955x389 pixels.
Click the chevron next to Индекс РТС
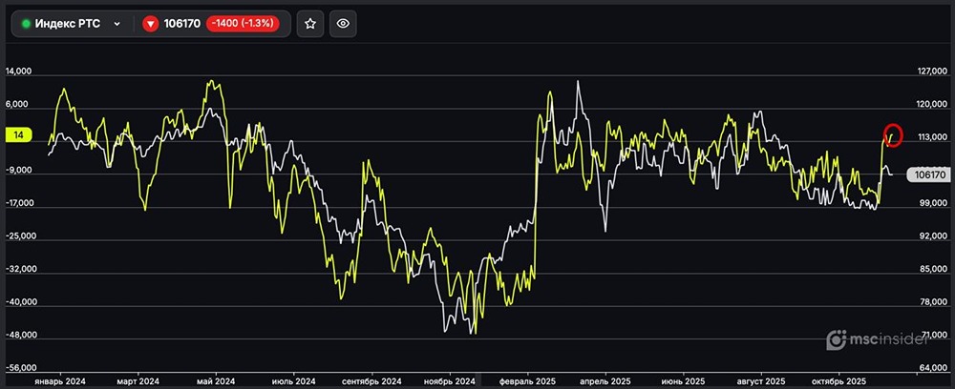pyautogui.click(x=117, y=24)
